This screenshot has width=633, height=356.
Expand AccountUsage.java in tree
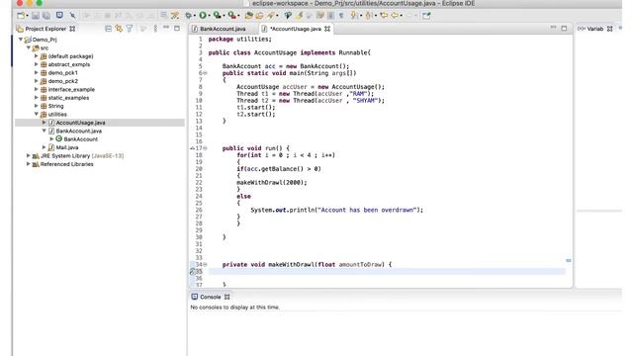pyautogui.click(x=45, y=123)
